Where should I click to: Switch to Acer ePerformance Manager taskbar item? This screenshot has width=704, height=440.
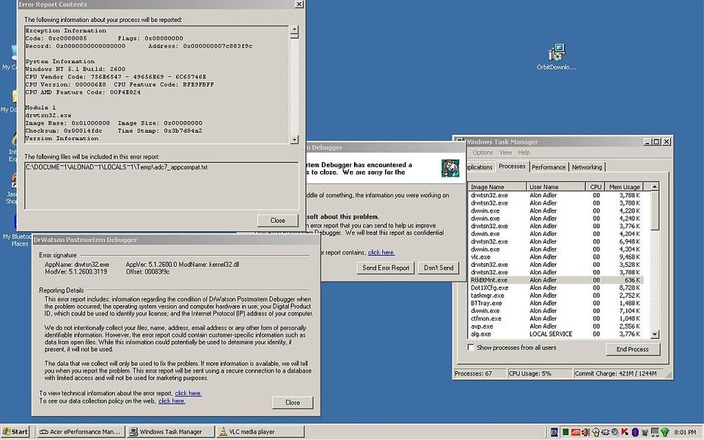coord(80,432)
